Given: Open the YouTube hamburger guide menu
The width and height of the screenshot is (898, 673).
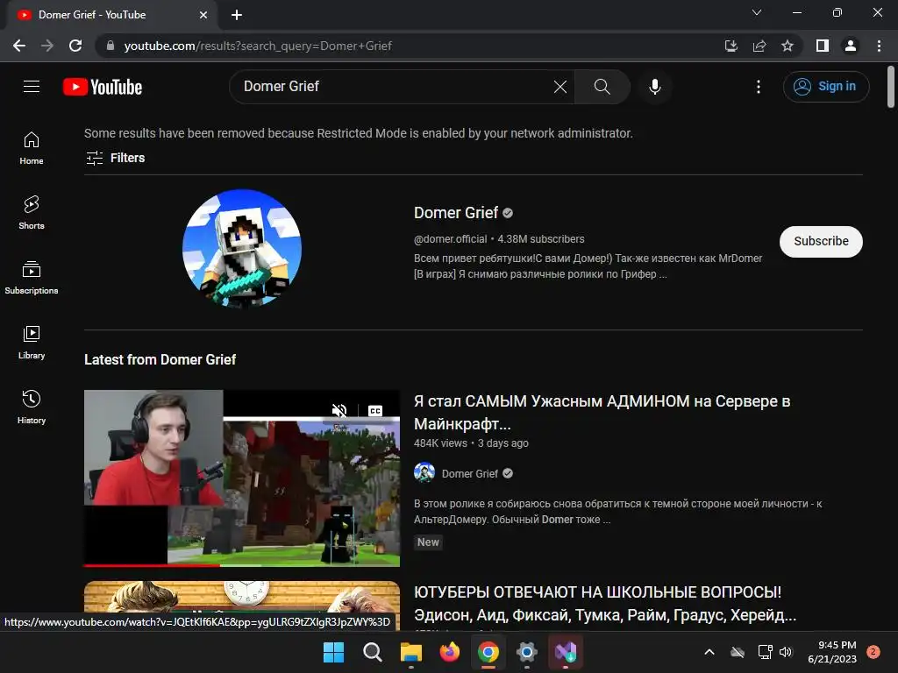Looking at the screenshot, I should point(32,87).
